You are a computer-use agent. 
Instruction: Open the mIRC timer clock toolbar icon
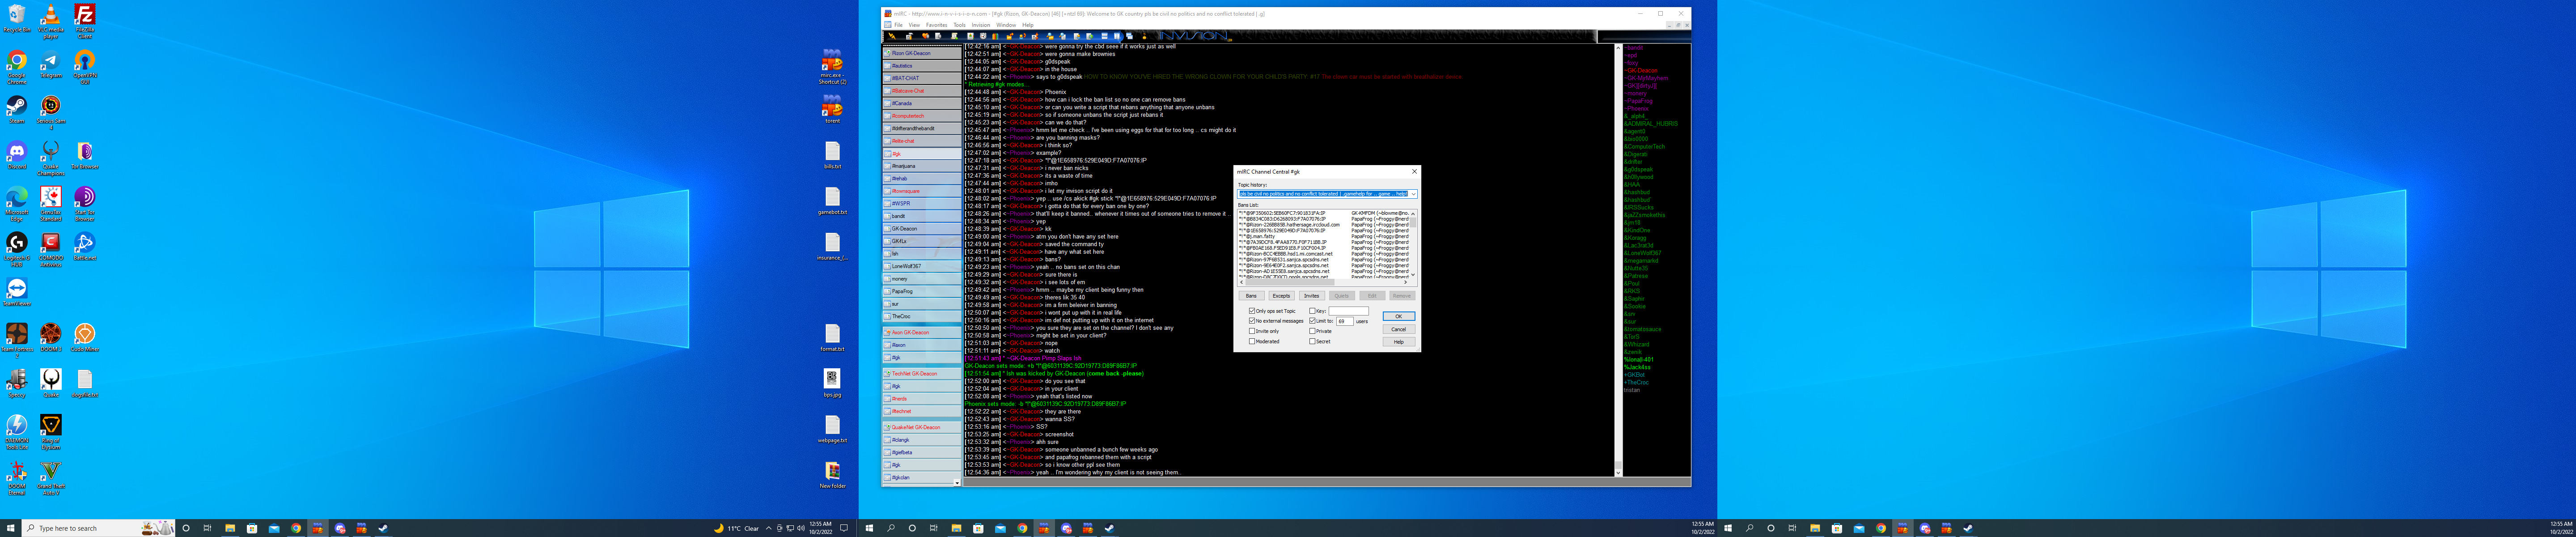tap(983, 36)
